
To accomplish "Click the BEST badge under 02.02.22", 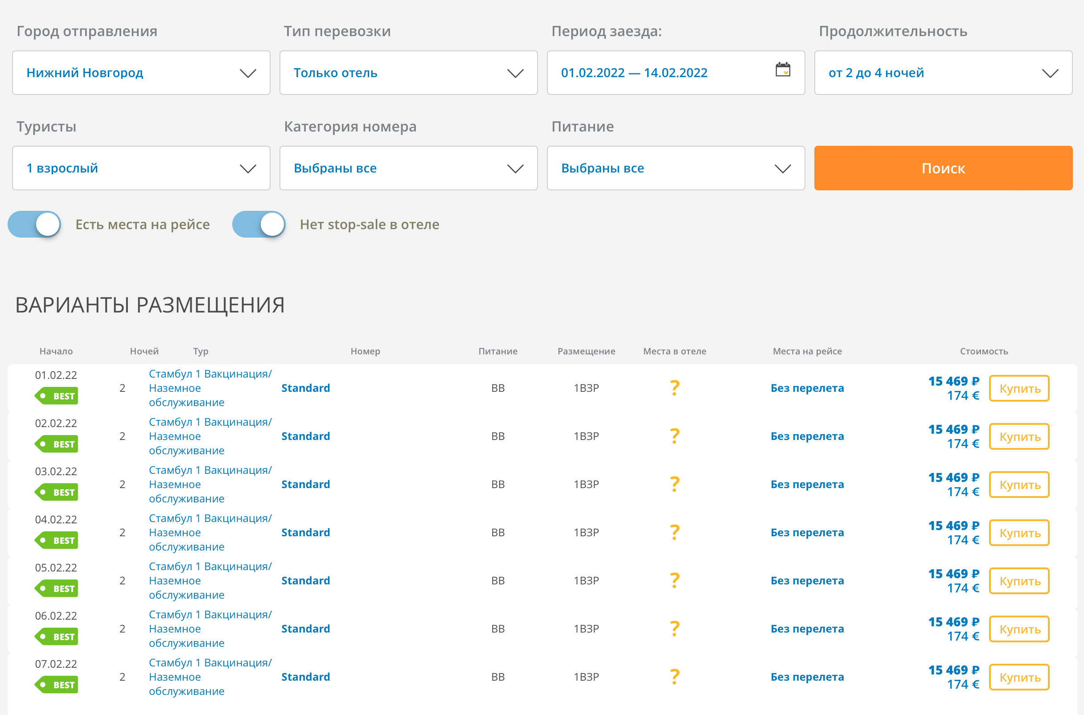I will point(56,444).
